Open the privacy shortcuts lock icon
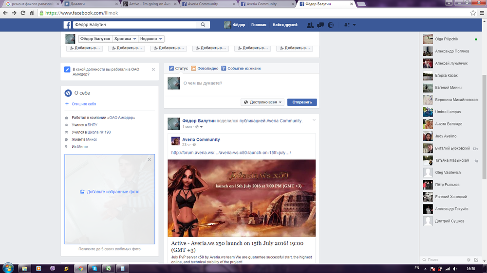This screenshot has width=487, height=273. [x=347, y=25]
